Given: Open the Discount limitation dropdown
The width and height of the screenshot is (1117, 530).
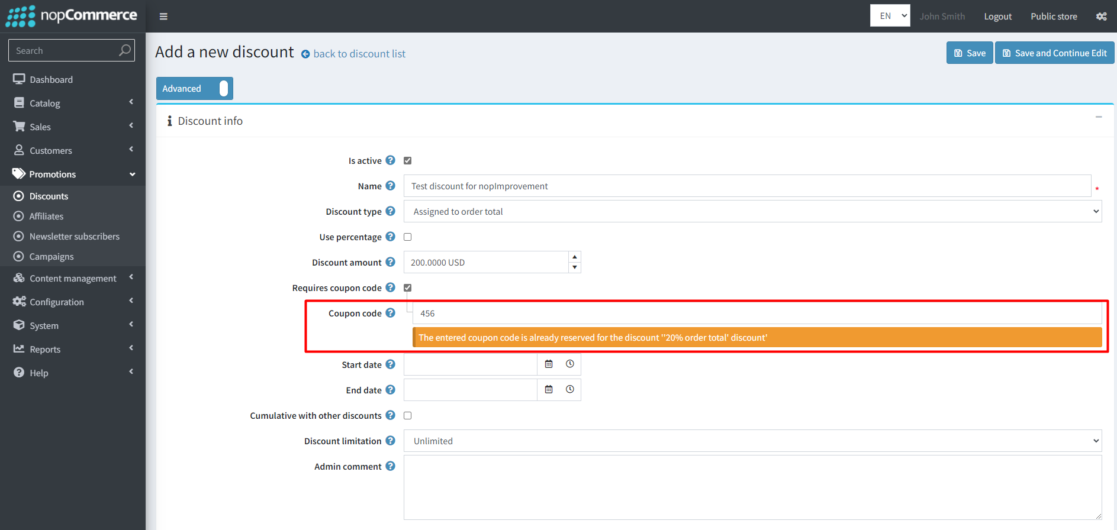Looking at the screenshot, I should (x=752, y=441).
